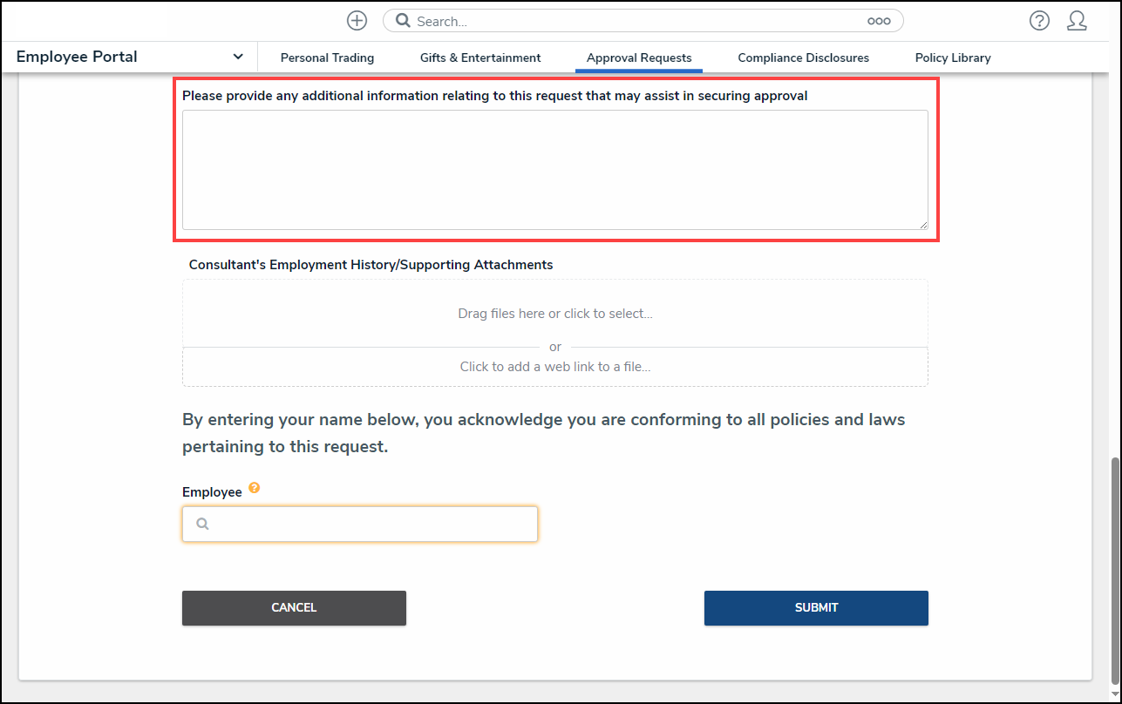Open the user profile icon
Viewport: 1122px width, 704px height.
point(1077,21)
